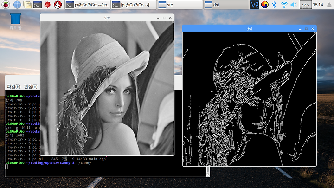The image size is (334, 188).
Task: Open the Bluetooth tray menu
Action: pos(274,5)
